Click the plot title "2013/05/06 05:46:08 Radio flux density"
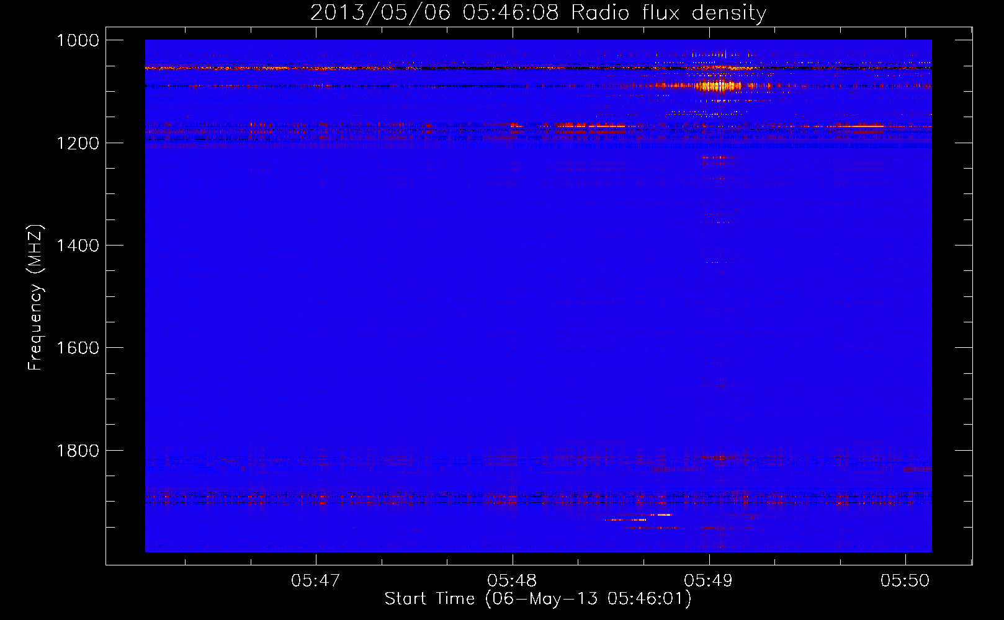Screen dimensions: 1004x620 [x=538, y=12]
